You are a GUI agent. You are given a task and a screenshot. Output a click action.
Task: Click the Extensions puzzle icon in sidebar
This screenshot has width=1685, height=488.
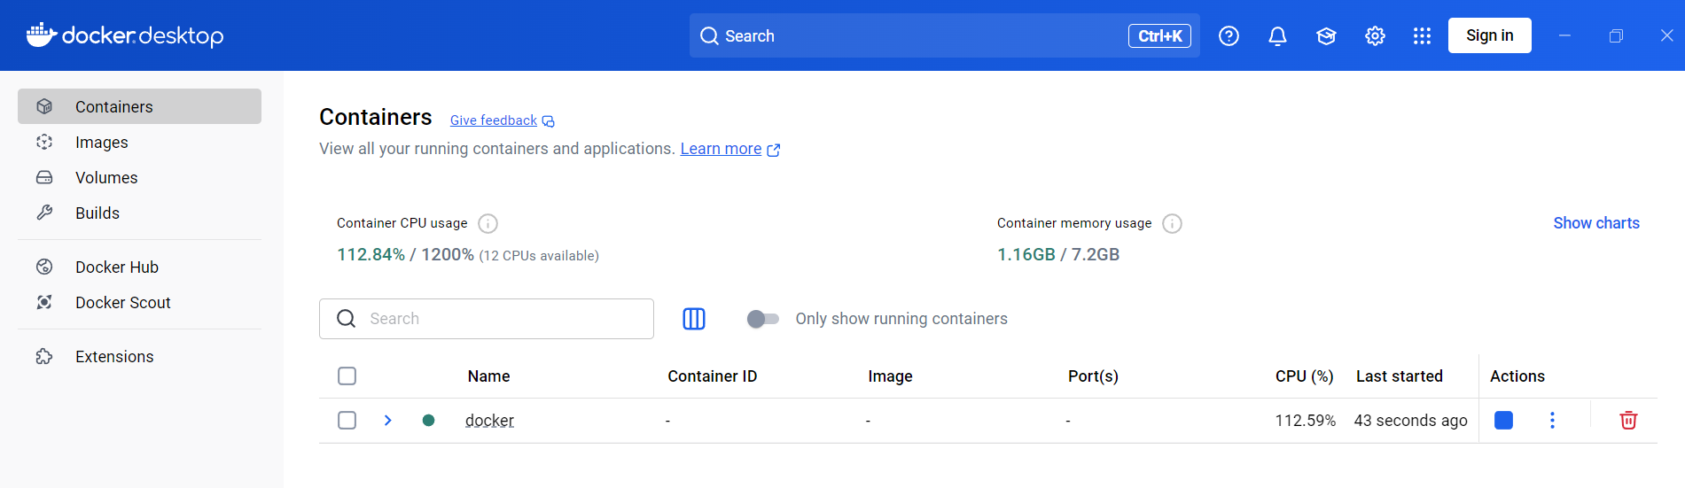[44, 356]
